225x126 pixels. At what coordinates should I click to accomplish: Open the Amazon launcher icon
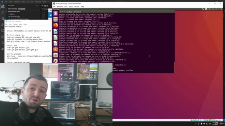[x=56, y=55]
